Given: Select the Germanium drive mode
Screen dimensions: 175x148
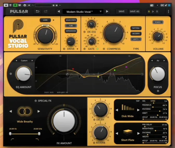Looking at the screenshot, I should 71,31.
